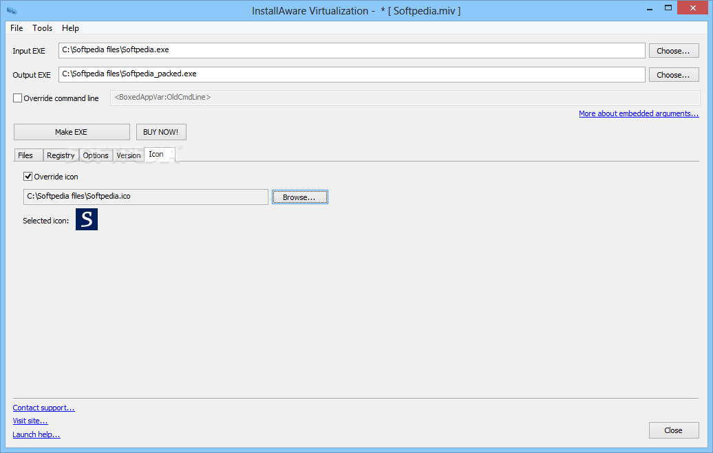Focus the Input EXE path field
This screenshot has height=453, width=713.
point(352,50)
